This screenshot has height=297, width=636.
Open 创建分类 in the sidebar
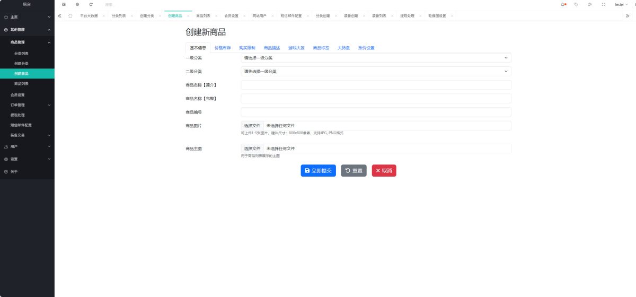[27, 64]
